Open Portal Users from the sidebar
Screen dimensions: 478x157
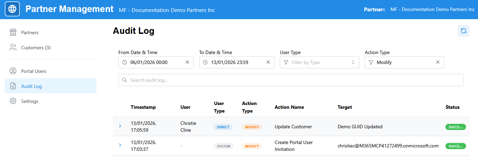tap(34, 71)
